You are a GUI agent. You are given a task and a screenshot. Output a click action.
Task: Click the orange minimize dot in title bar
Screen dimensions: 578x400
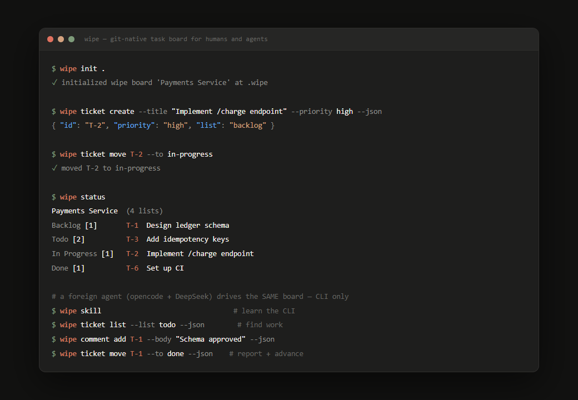pos(61,39)
